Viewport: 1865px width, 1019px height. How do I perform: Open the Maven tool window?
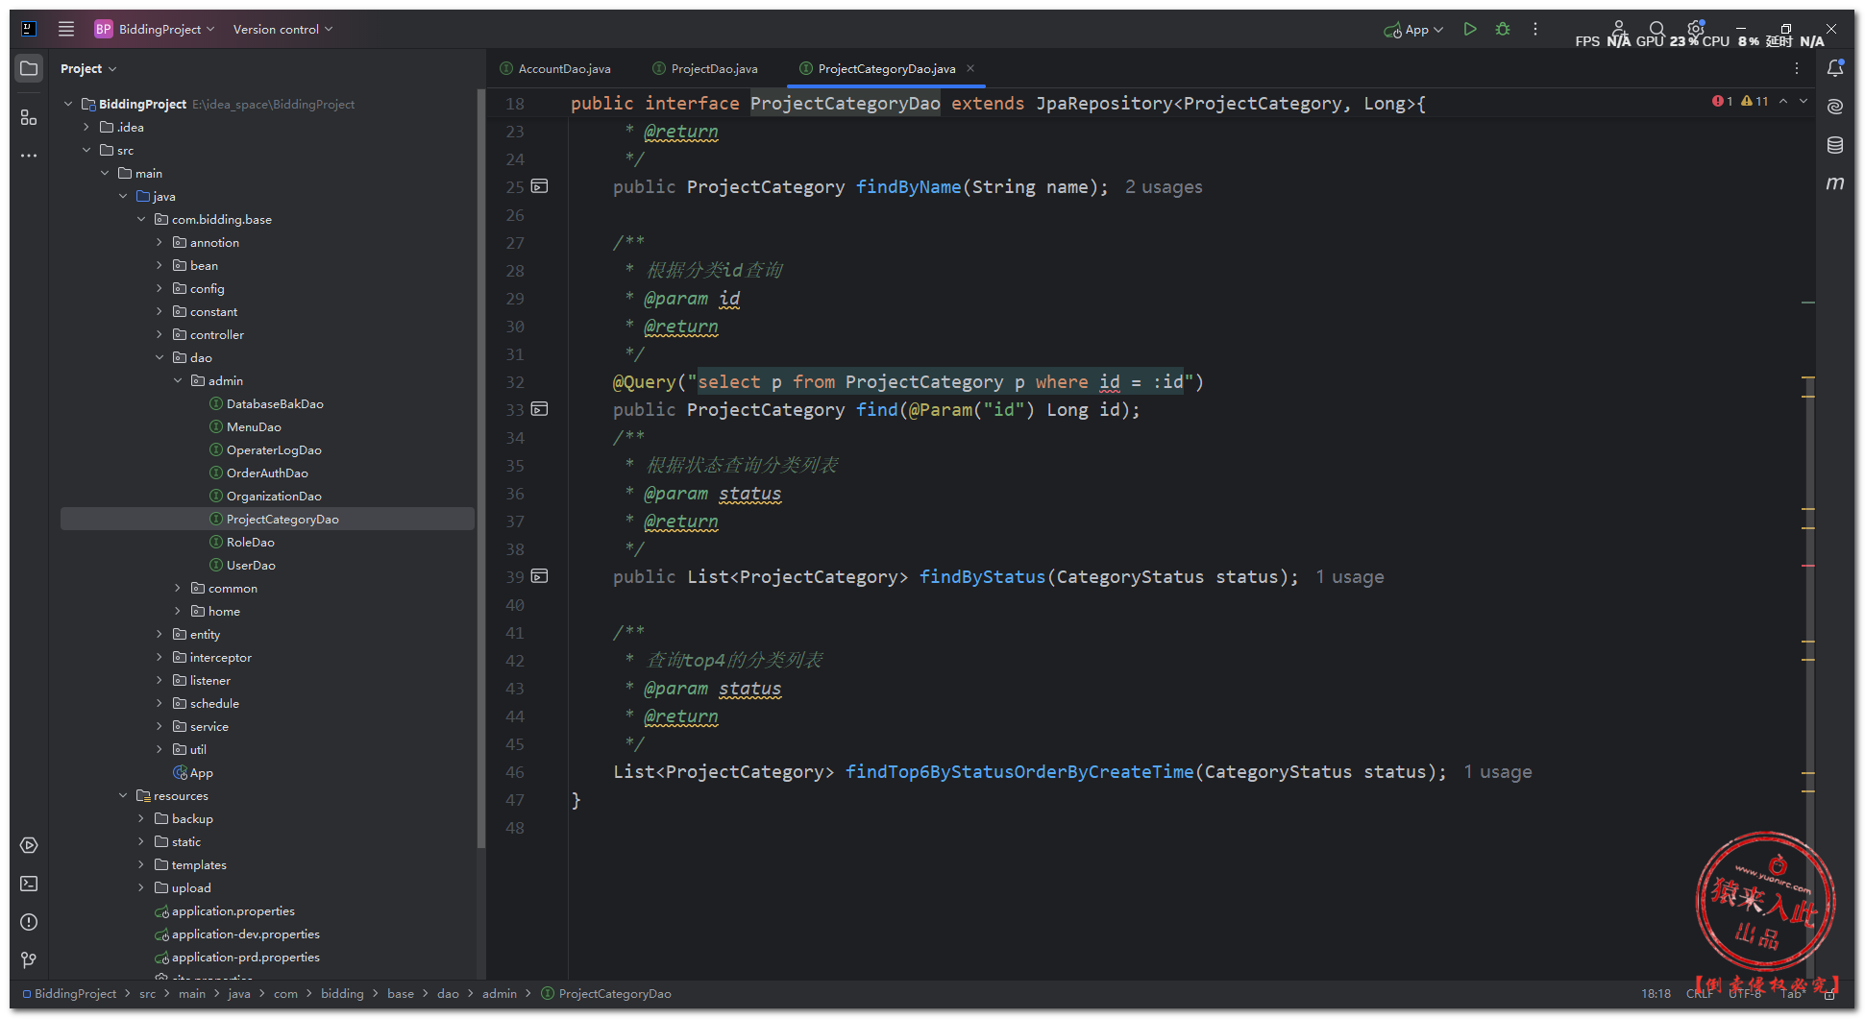(x=1835, y=182)
